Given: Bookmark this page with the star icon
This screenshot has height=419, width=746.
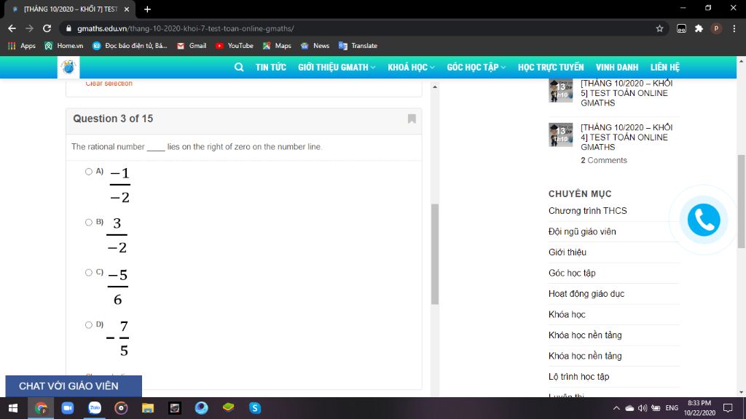Looking at the screenshot, I should point(659,28).
